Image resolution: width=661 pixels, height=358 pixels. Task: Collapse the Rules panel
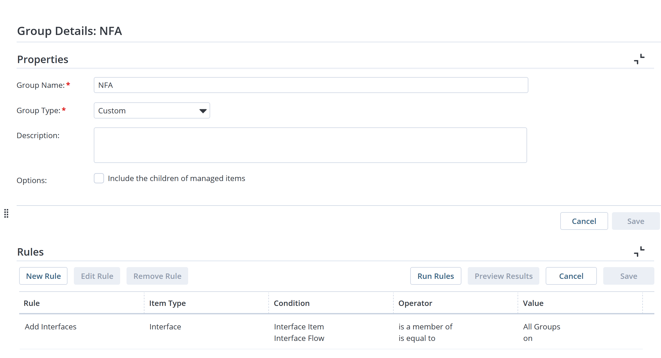tap(639, 252)
